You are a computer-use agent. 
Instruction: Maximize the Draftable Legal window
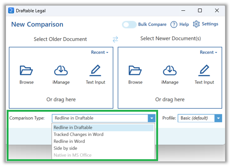point(200,10)
